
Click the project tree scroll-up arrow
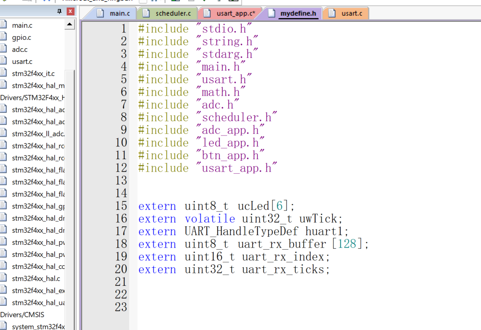click(x=70, y=24)
